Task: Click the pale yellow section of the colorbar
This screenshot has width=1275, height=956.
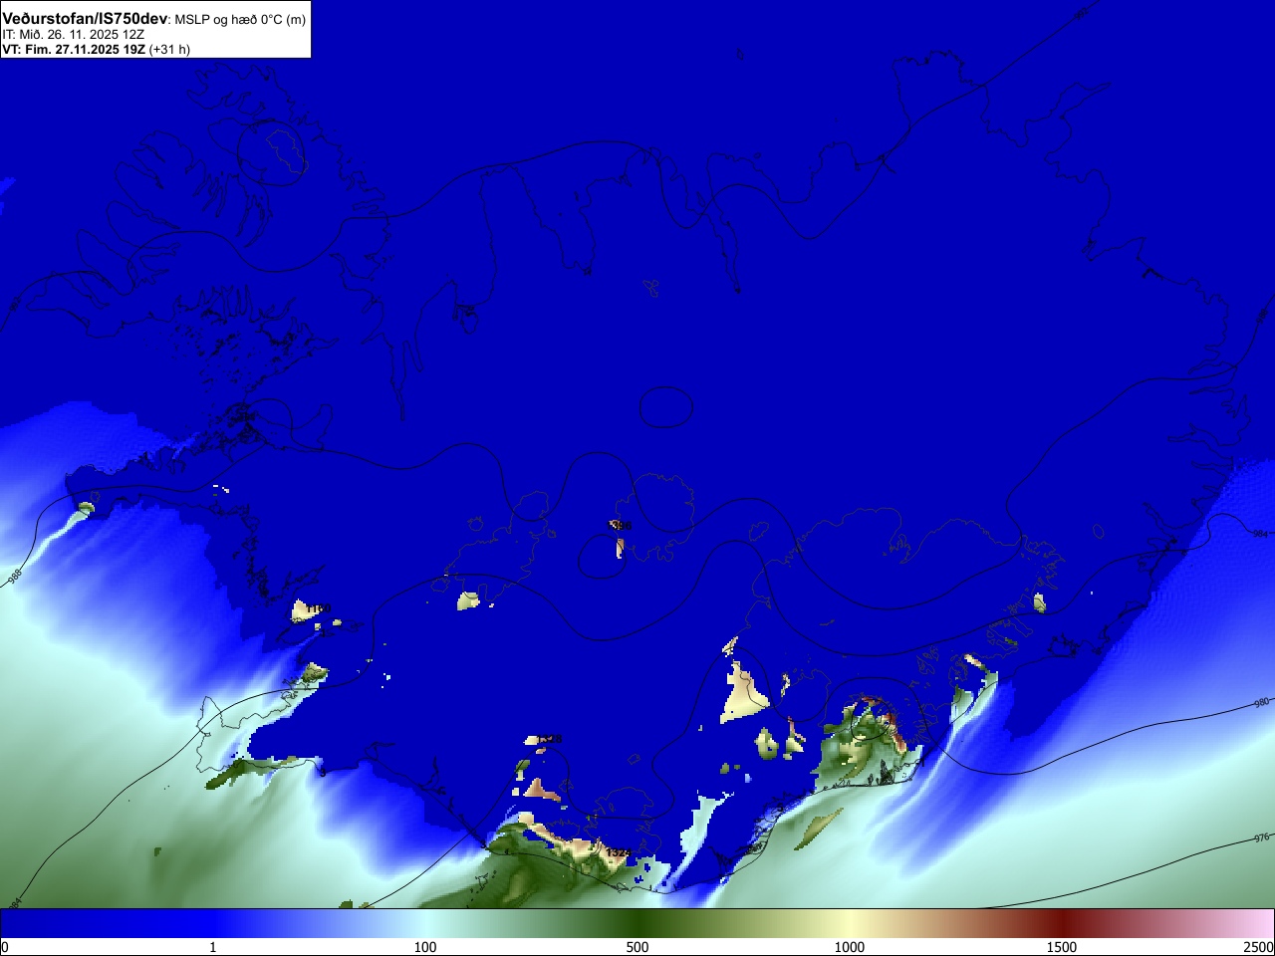Action: [x=850, y=923]
